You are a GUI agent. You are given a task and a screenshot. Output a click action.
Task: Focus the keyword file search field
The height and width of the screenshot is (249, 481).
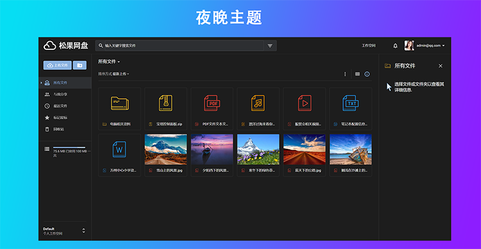click(183, 46)
